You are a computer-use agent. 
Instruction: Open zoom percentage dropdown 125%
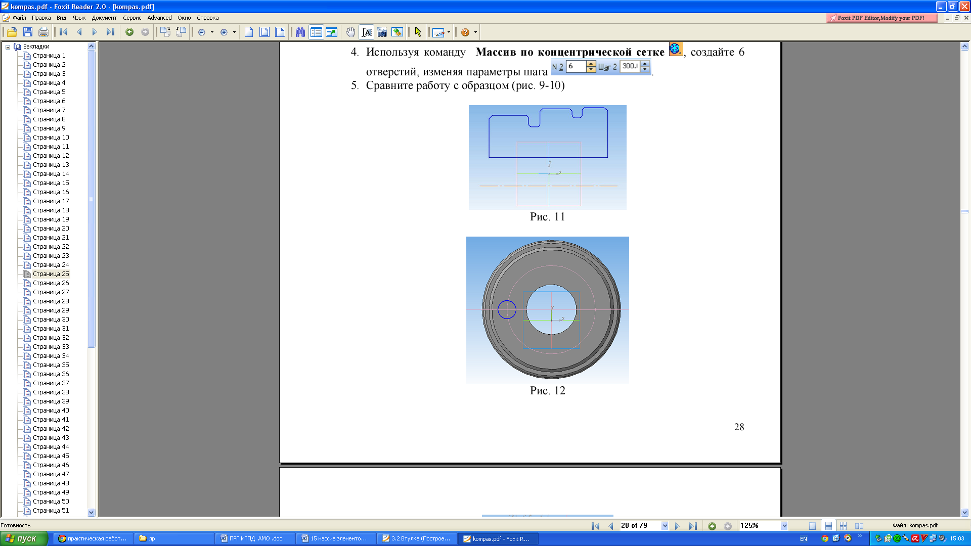[784, 526]
